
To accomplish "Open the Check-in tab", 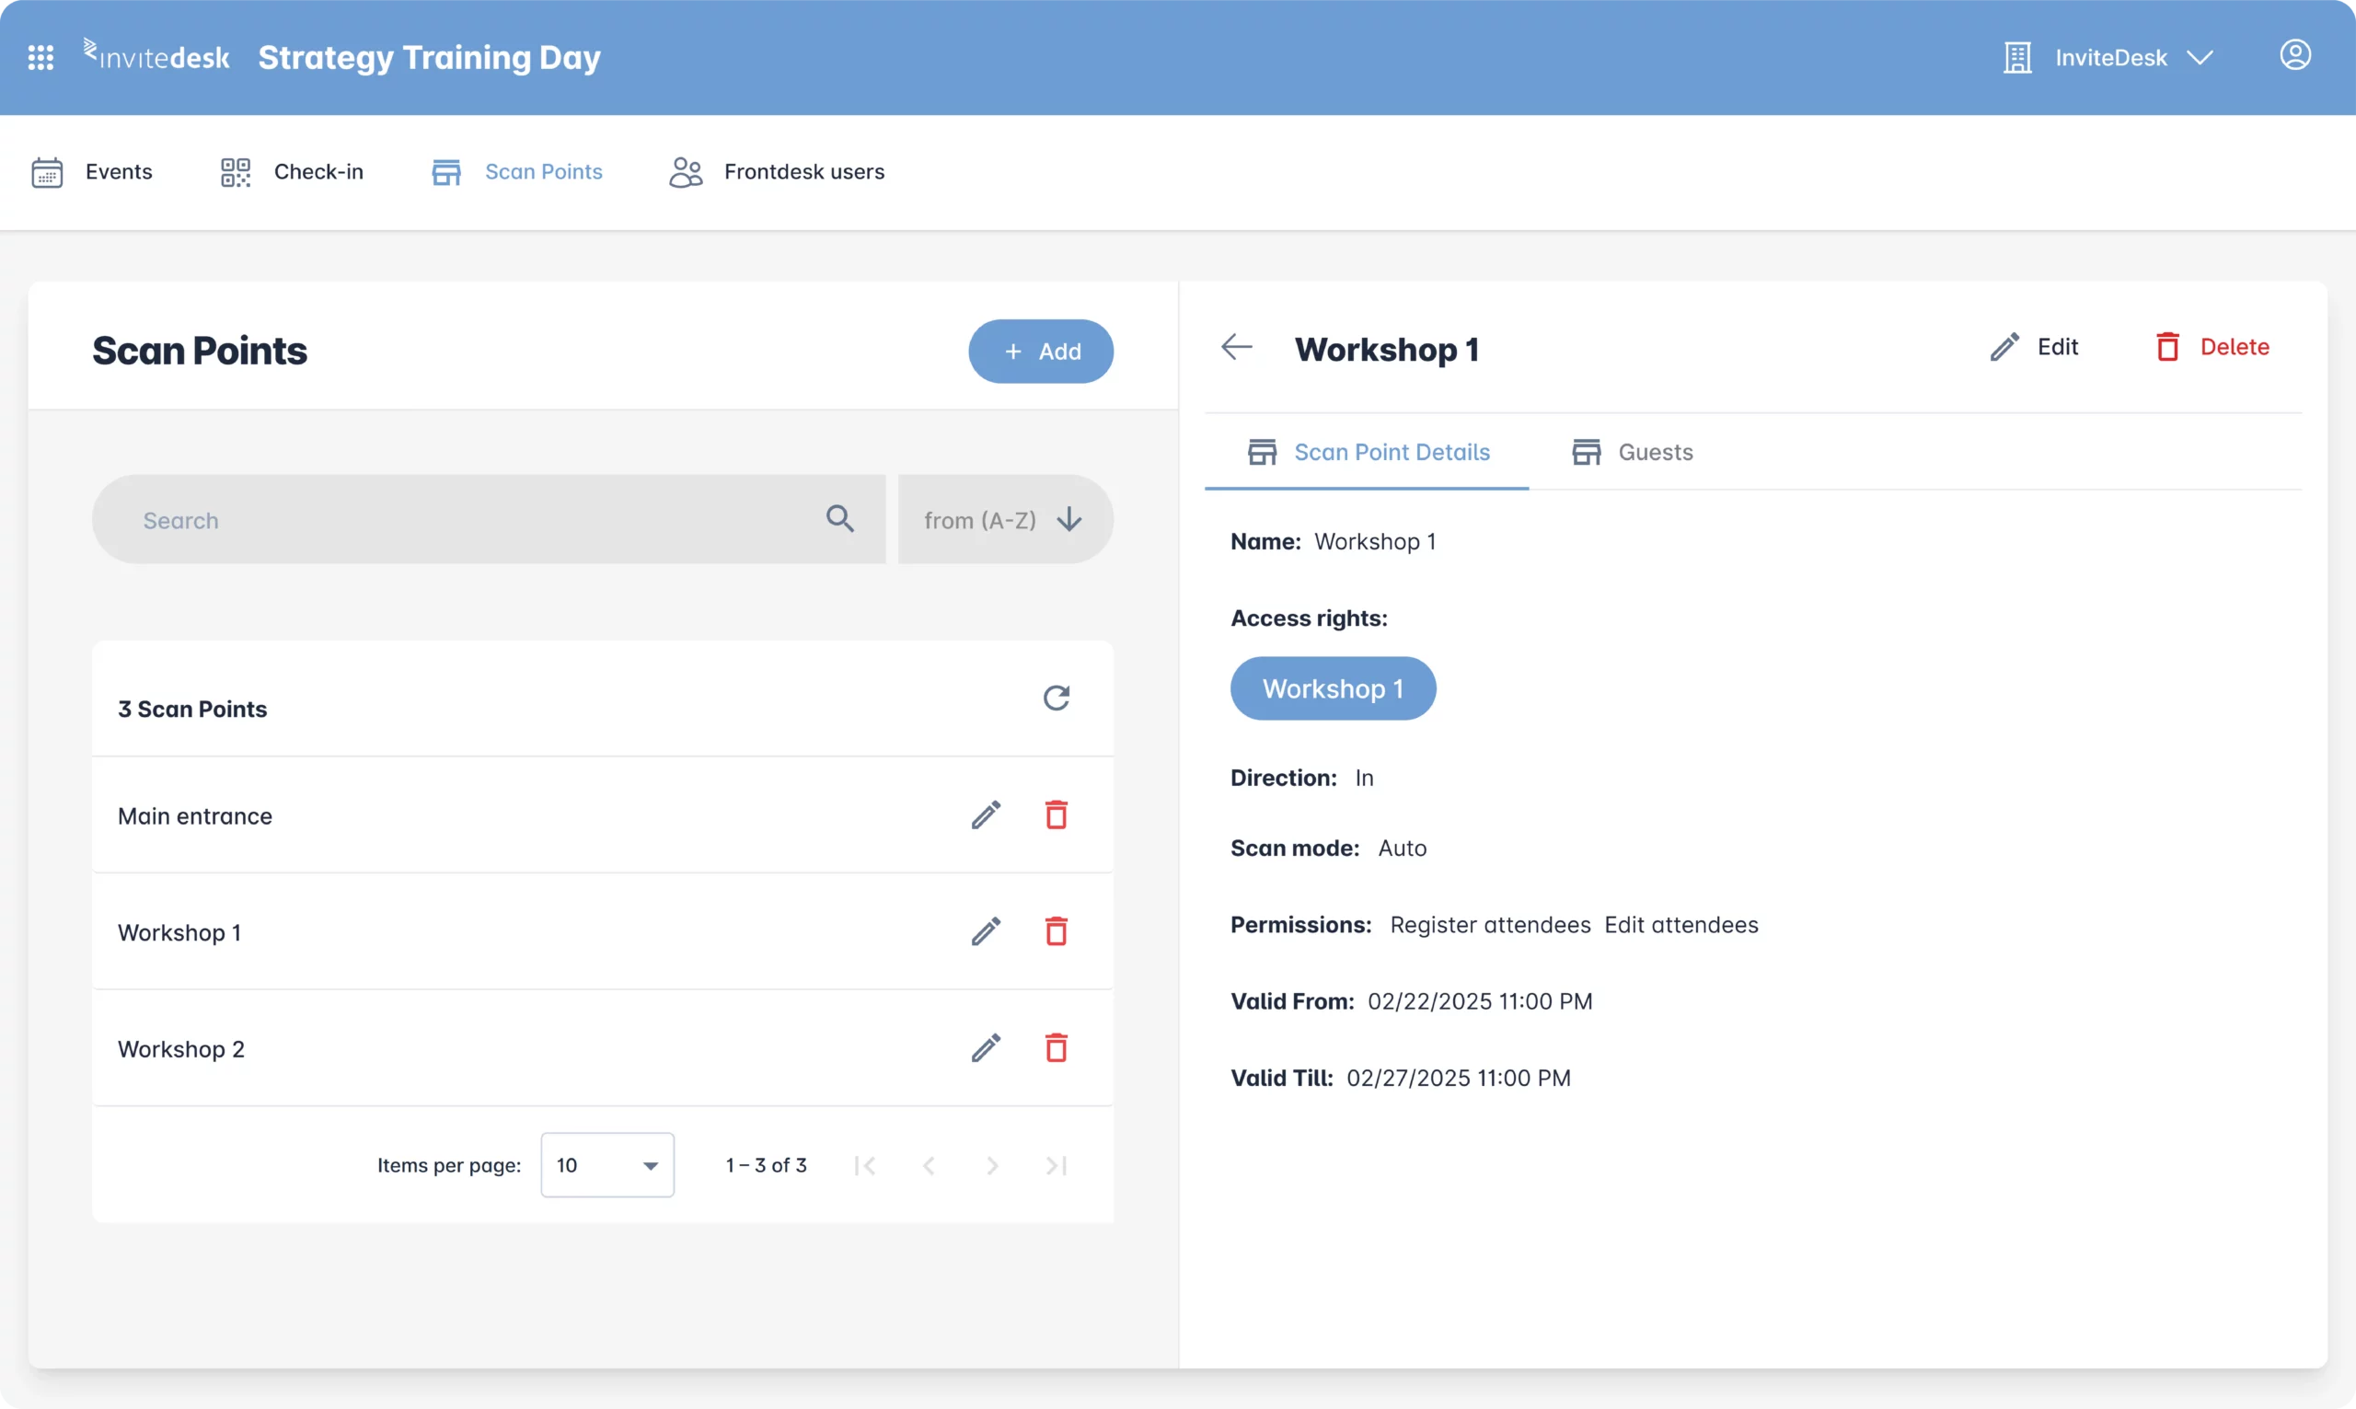I will (x=292, y=172).
